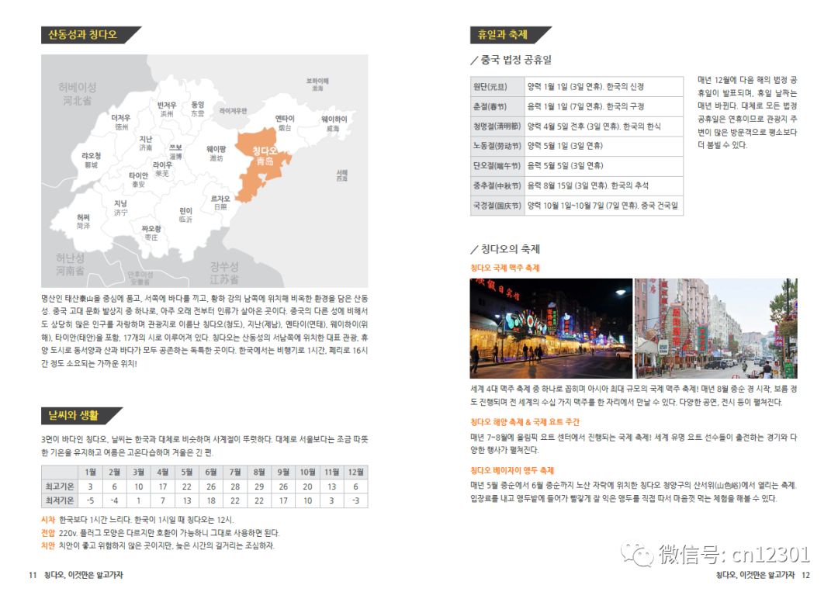This screenshot has width=838, height=592.
Task: Click the WeChat logo icon in watermark
Action: (636, 555)
